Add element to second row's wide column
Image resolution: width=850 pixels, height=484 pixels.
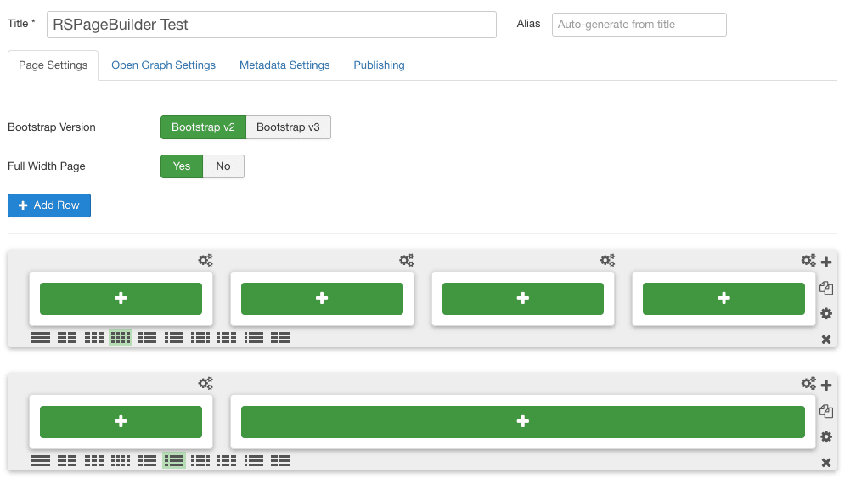coord(522,422)
